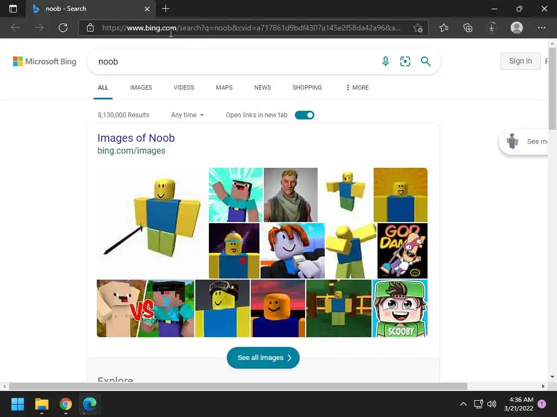Open large Roblox noob with sword image
The width and height of the screenshot is (557, 417).
[x=152, y=223]
